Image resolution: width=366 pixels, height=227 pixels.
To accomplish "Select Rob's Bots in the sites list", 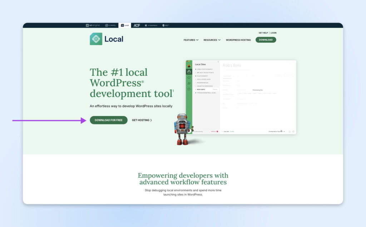I will click(x=202, y=89).
